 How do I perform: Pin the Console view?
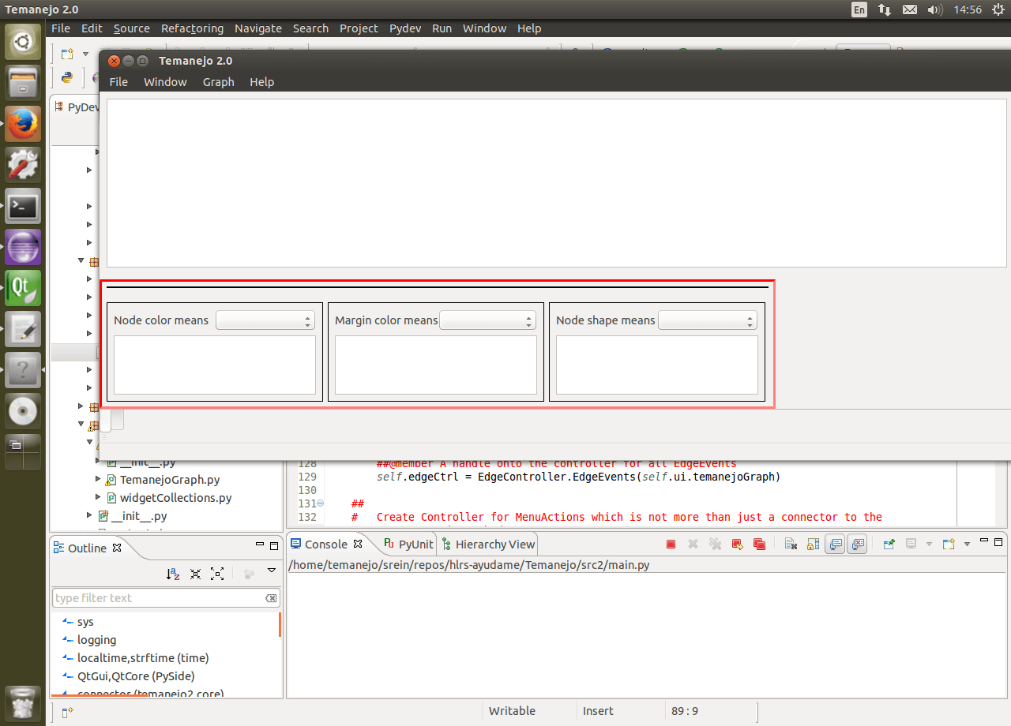tap(889, 544)
